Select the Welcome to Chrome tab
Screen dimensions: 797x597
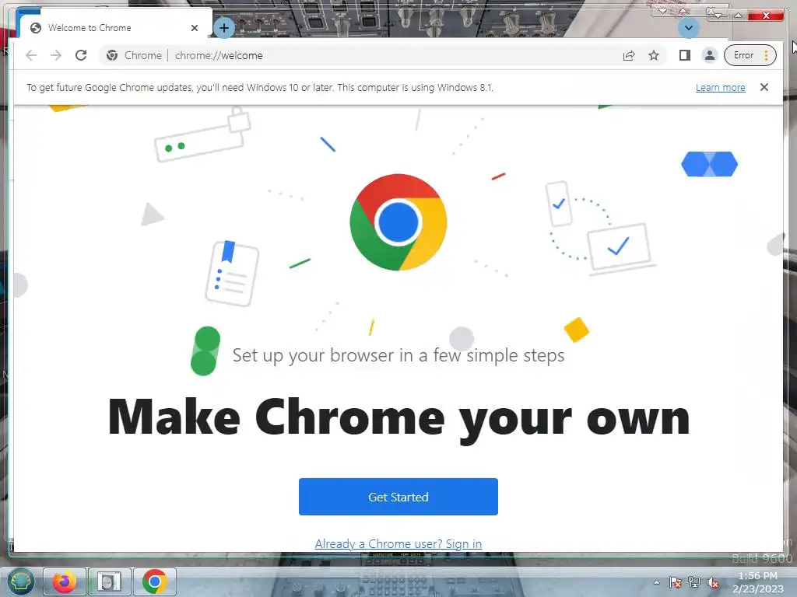(x=114, y=26)
